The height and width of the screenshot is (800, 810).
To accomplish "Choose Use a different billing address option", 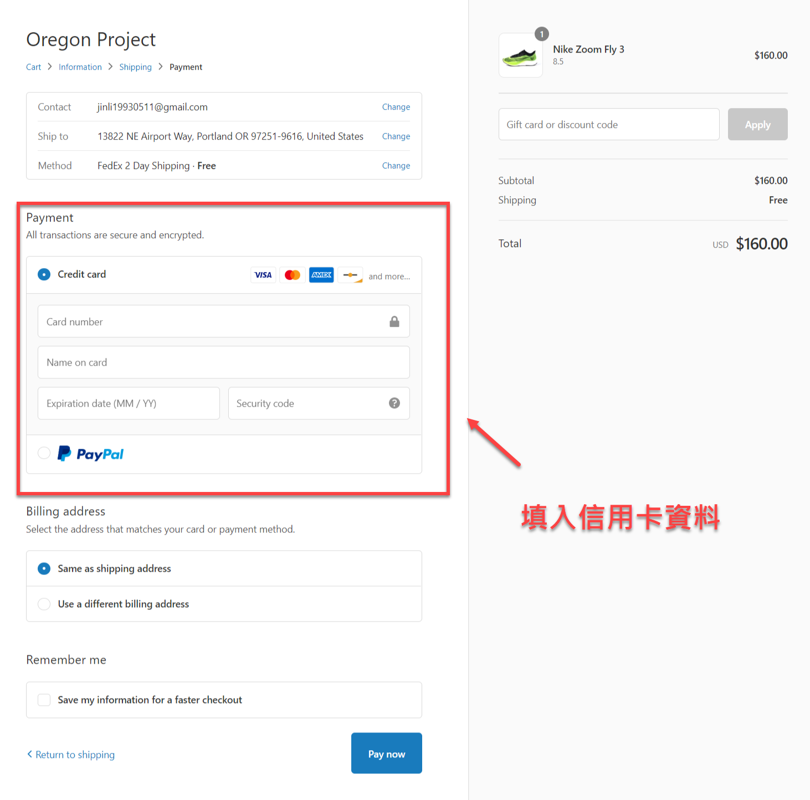I will tap(44, 604).
